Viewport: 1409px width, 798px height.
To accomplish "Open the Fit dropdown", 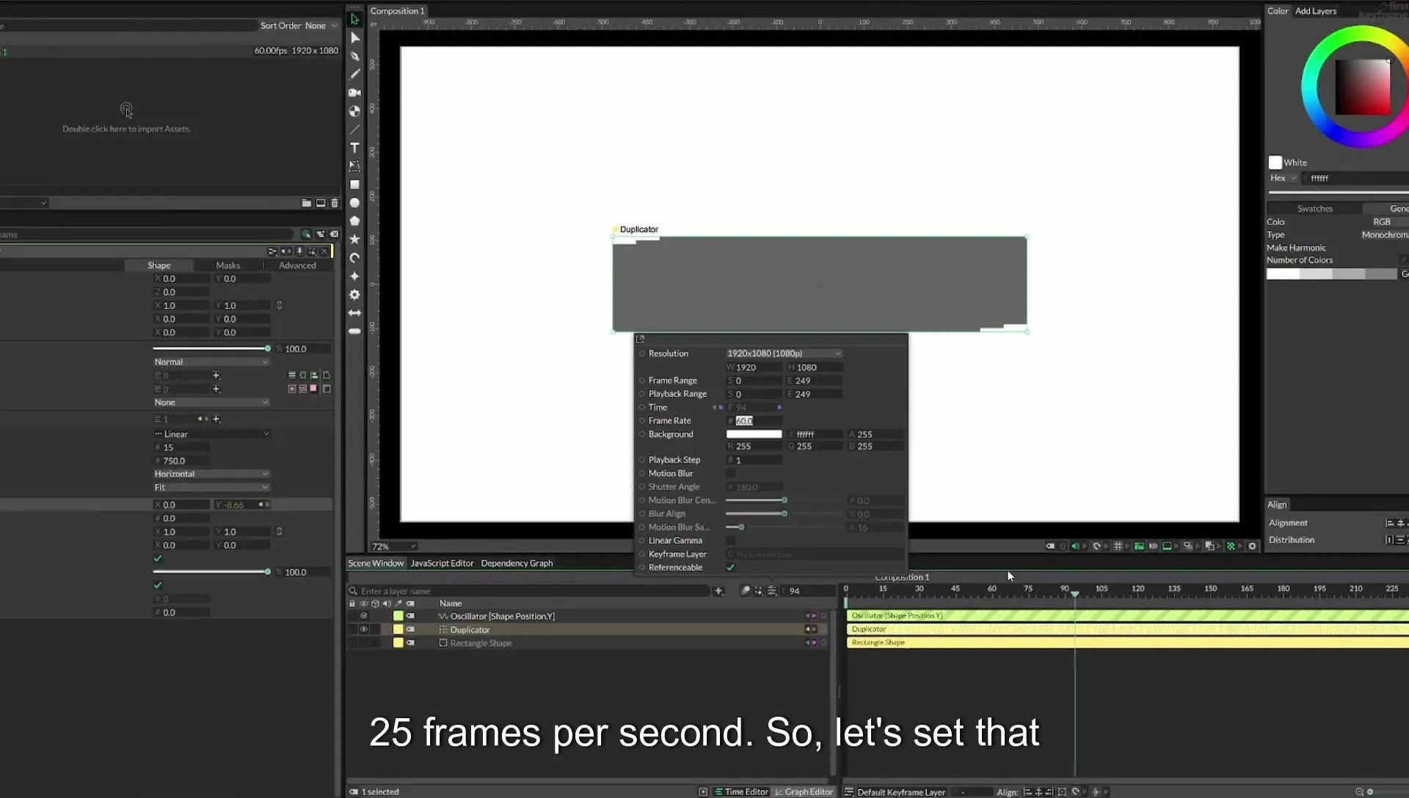I will [211, 488].
